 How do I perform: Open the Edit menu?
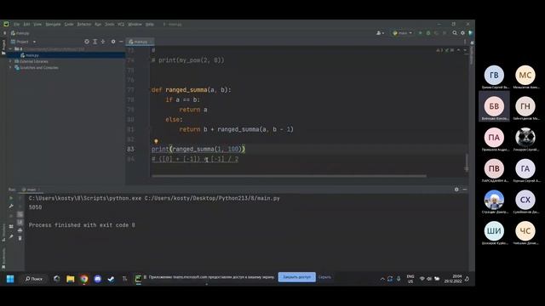26,25
